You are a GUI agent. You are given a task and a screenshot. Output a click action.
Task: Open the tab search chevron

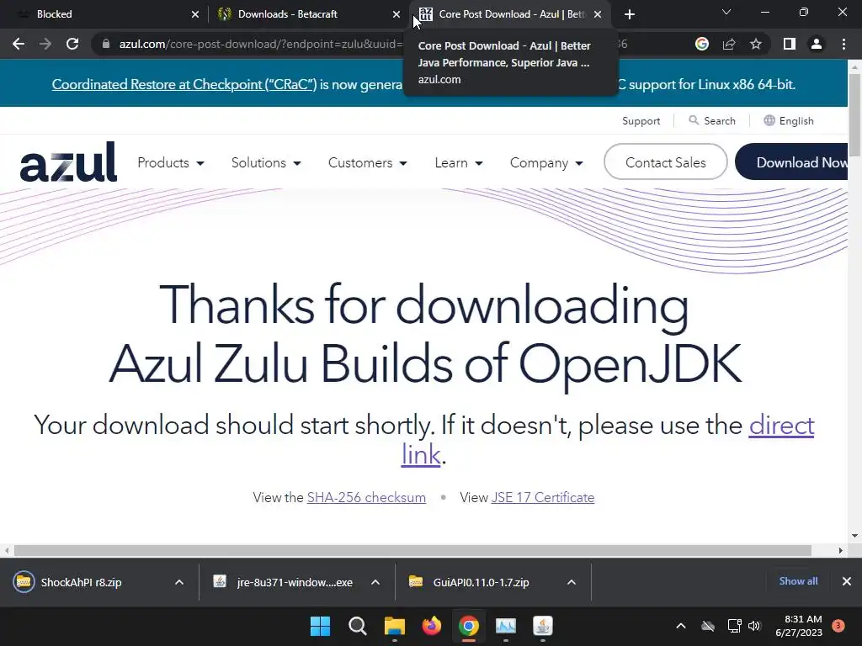click(x=726, y=12)
